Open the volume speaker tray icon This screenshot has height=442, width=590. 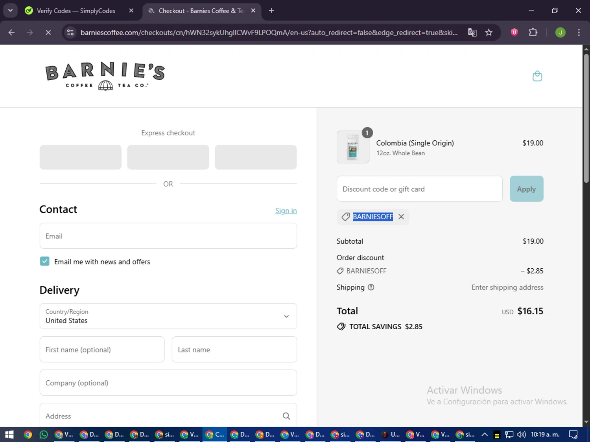coord(522,435)
